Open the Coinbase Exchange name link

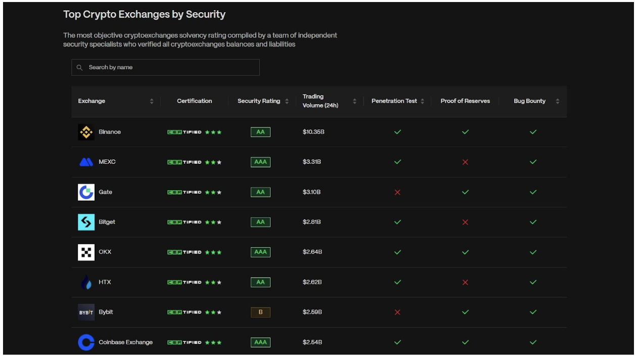(125, 342)
